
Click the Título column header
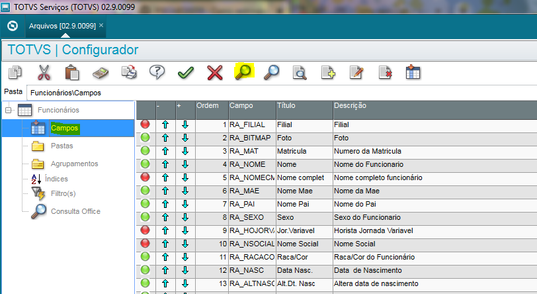coord(304,110)
